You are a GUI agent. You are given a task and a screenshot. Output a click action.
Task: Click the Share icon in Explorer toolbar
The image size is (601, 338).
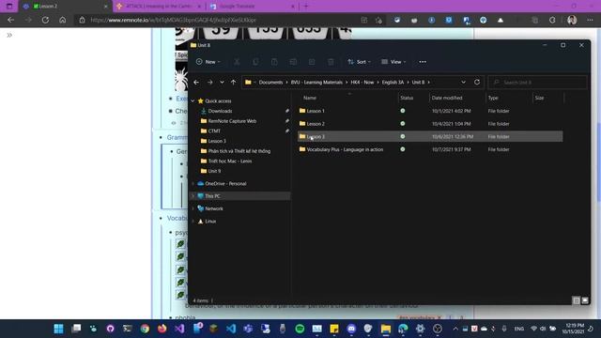[312, 62]
